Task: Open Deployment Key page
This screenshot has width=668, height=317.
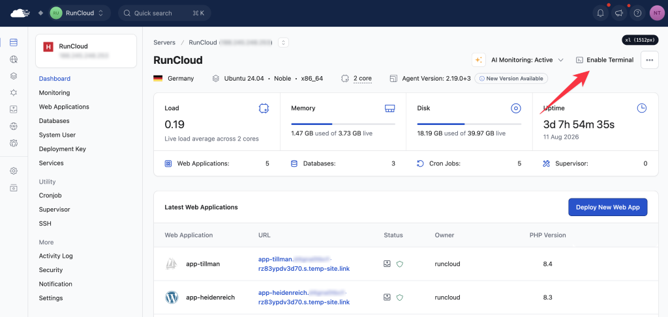Action: [62, 148]
